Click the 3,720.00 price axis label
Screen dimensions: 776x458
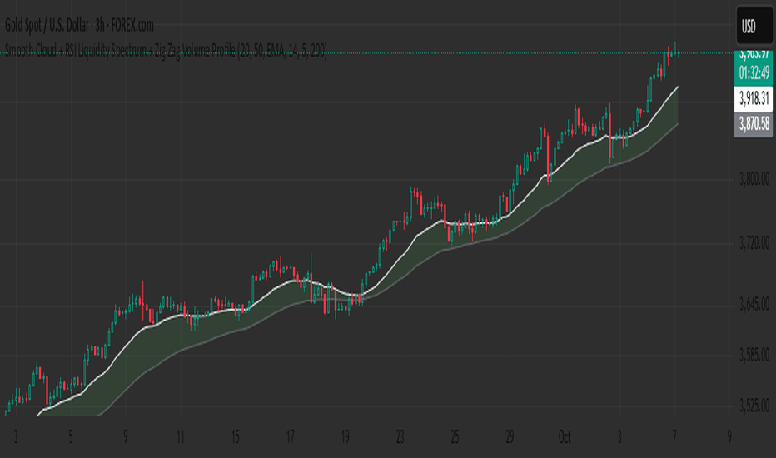tap(754, 243)
